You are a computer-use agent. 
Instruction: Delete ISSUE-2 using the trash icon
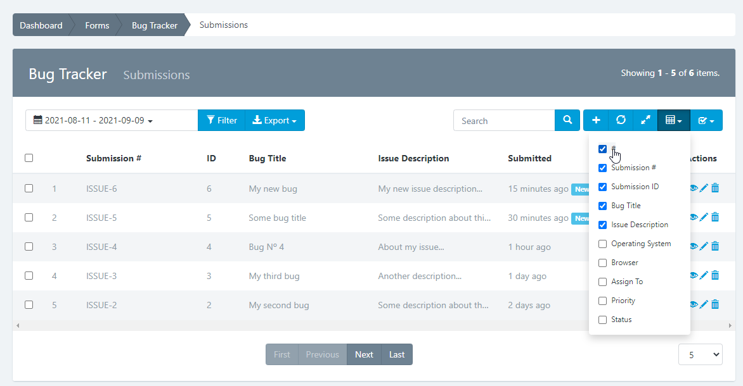point(715,304)
